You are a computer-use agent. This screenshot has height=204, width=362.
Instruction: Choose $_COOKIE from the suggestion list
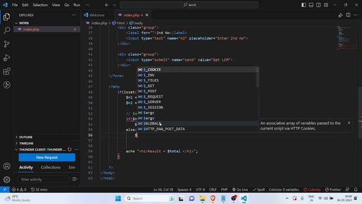pyautogui.click(x=197, y=70)
